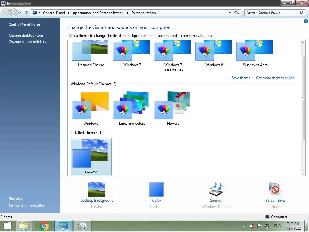Click the search magnifier icon
Screen dimensions: 309x232
[x=301, y=13]
